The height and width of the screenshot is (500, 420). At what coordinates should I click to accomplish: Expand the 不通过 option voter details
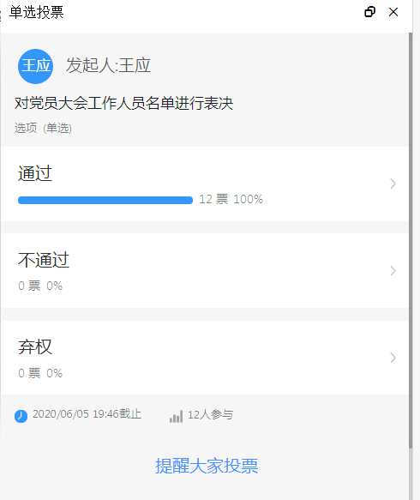(393, 271)
